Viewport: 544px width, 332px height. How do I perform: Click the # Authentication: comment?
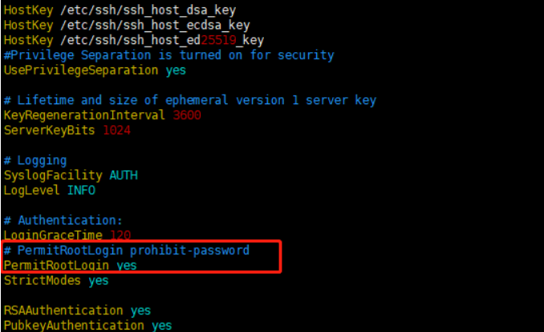click(x=63, y=221)
